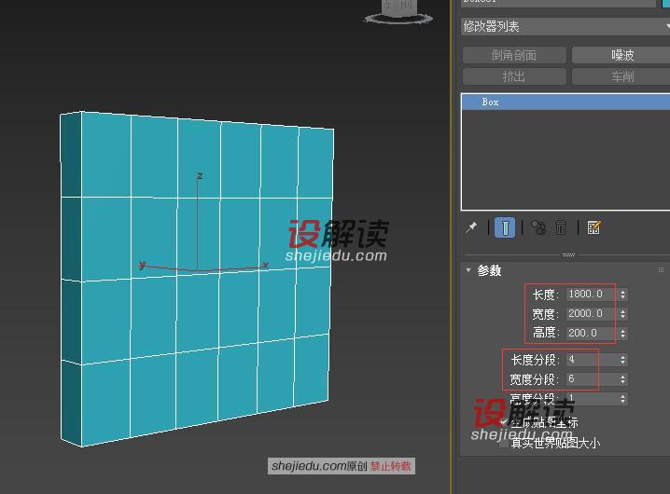Pin the modifier stack
The width and height of the screenshot is (670, 494).
471,227
